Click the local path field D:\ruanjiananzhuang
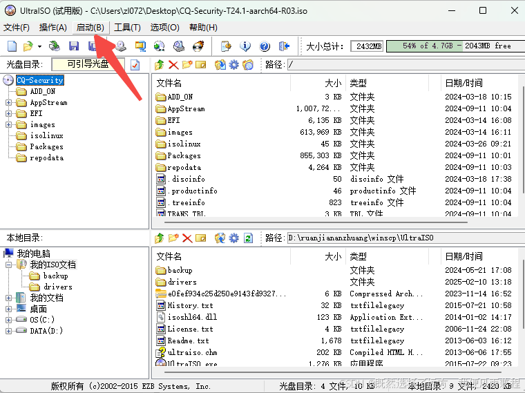 [406, 238]
